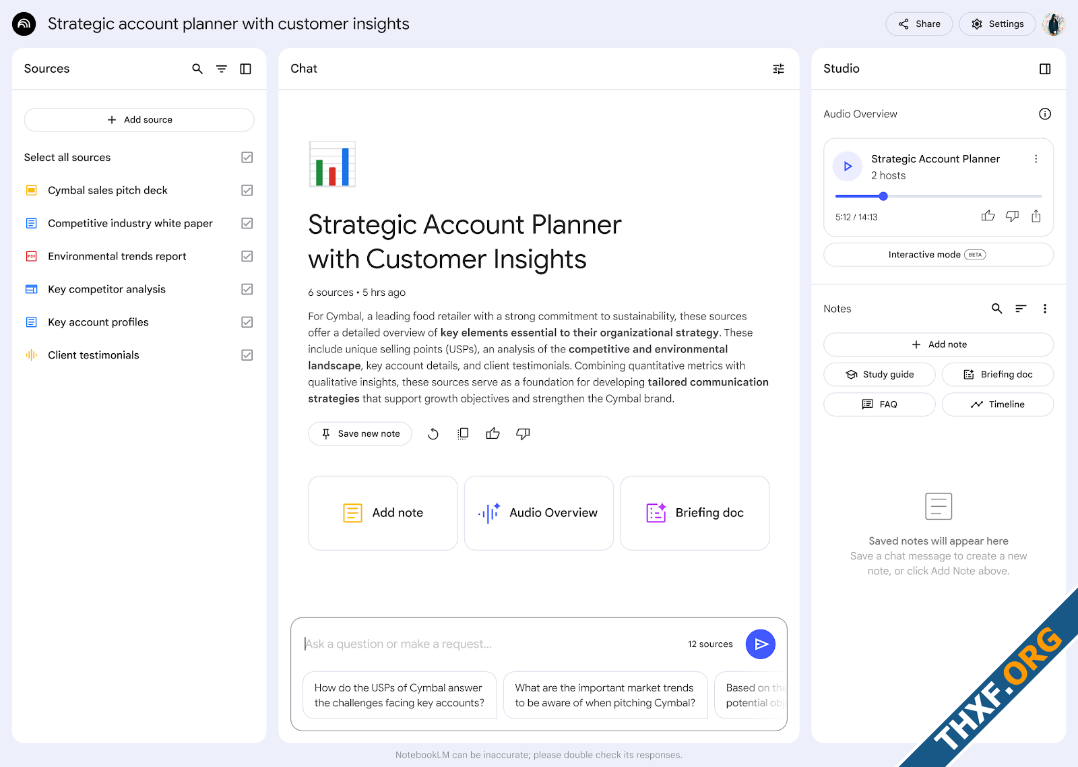Viewport: 1078px width, 767px height.
Task: Open the sources filter icon
Action: (222, 69)
